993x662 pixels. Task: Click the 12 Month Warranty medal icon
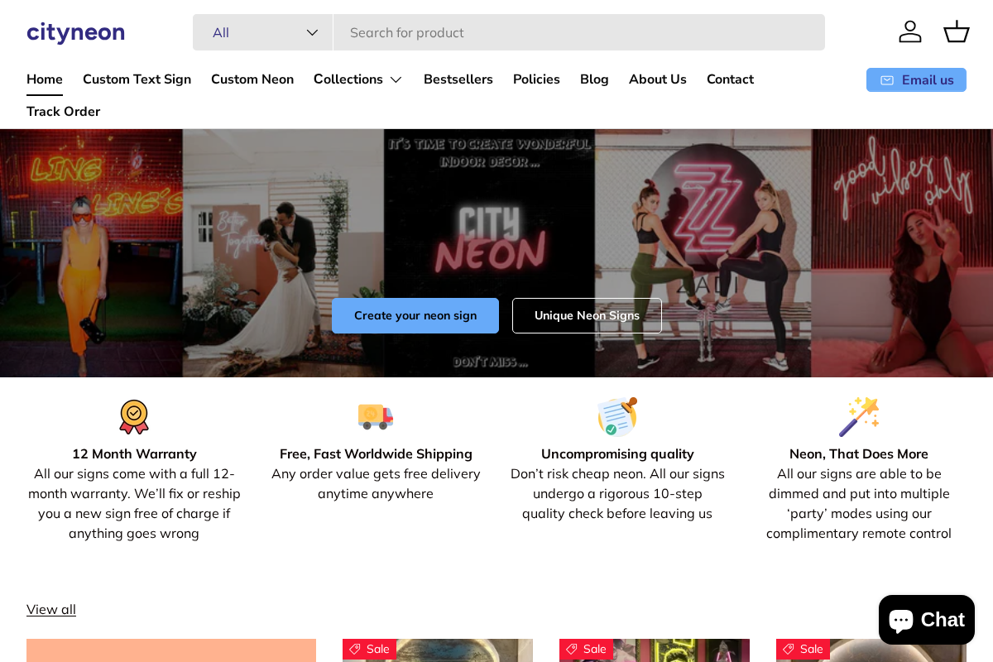coord(134,416)
